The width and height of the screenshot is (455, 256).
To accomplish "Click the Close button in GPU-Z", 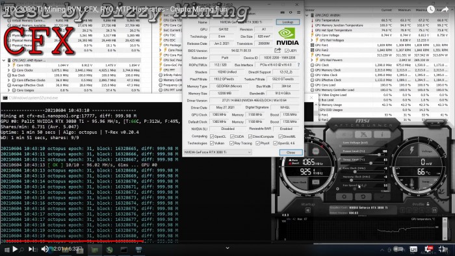I will click(x=291, y=153).
